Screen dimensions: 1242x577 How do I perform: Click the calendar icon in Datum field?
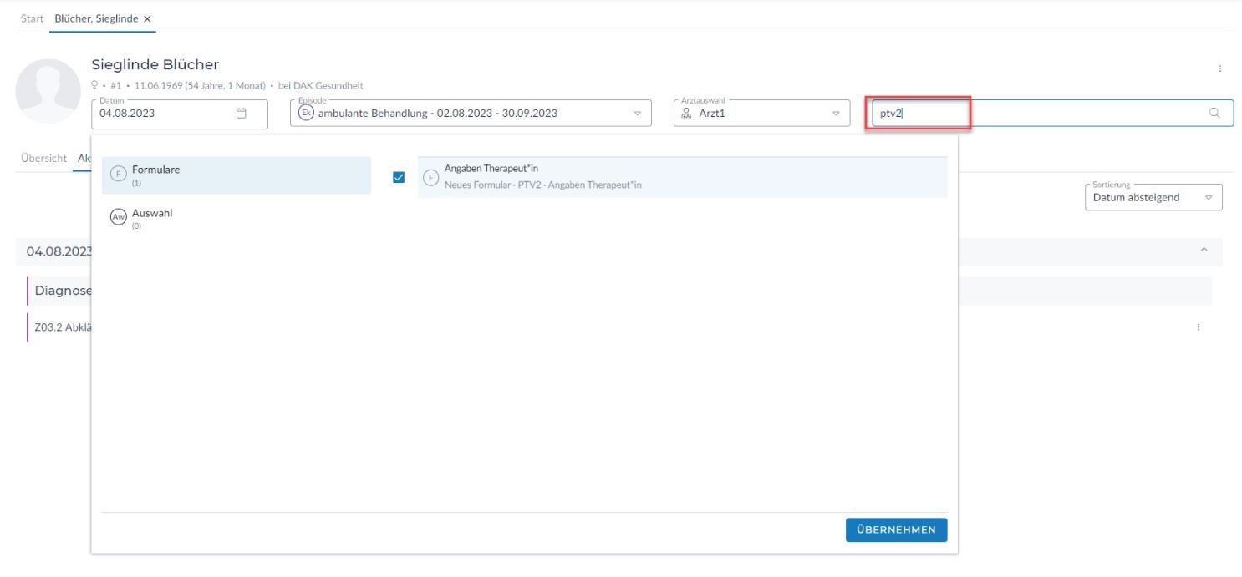(x=242, y=114)
